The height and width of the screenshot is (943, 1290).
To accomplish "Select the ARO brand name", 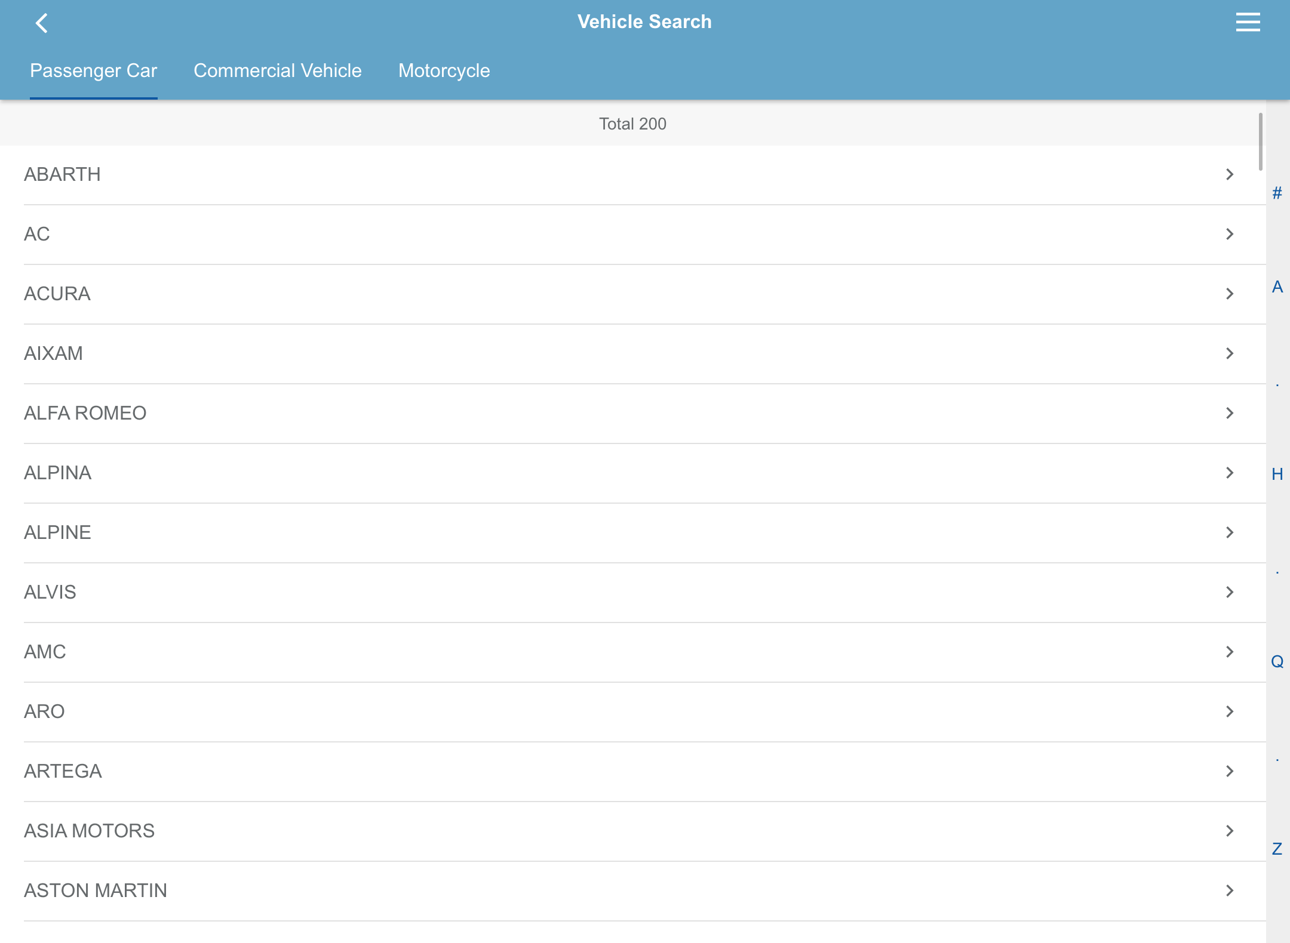I will click(x=44, y=711).
